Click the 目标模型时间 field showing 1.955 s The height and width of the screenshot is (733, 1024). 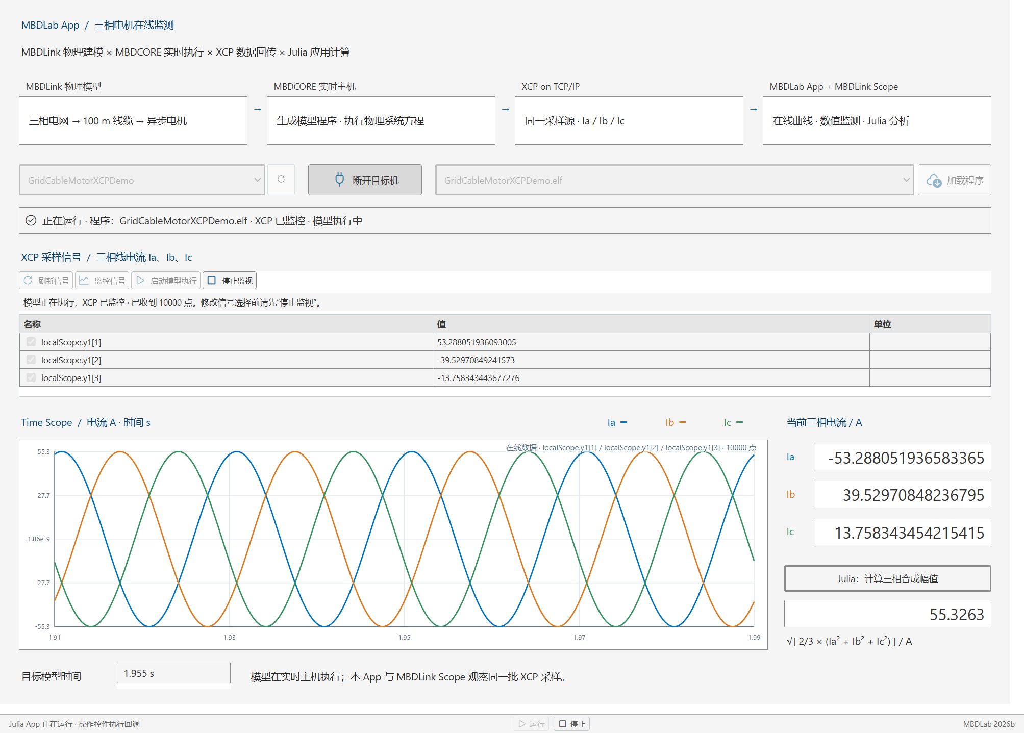coord(173,673)
